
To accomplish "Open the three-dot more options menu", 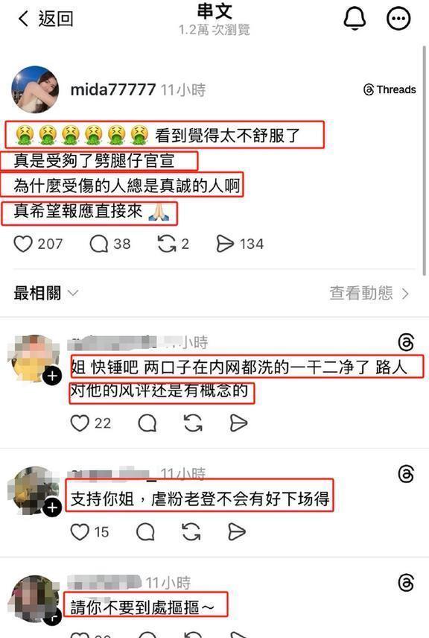I will point(398,19).
